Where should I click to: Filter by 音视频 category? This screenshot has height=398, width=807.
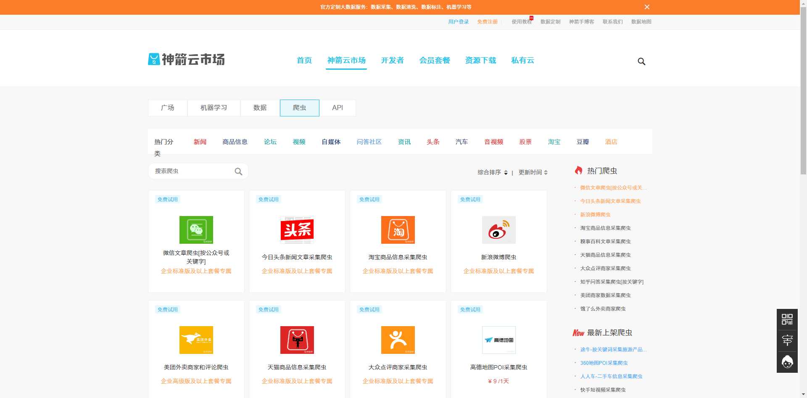point(494,142)
